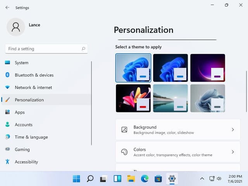Expand Background settings chevron
This screenshot has height=186, width=248.
233,130
